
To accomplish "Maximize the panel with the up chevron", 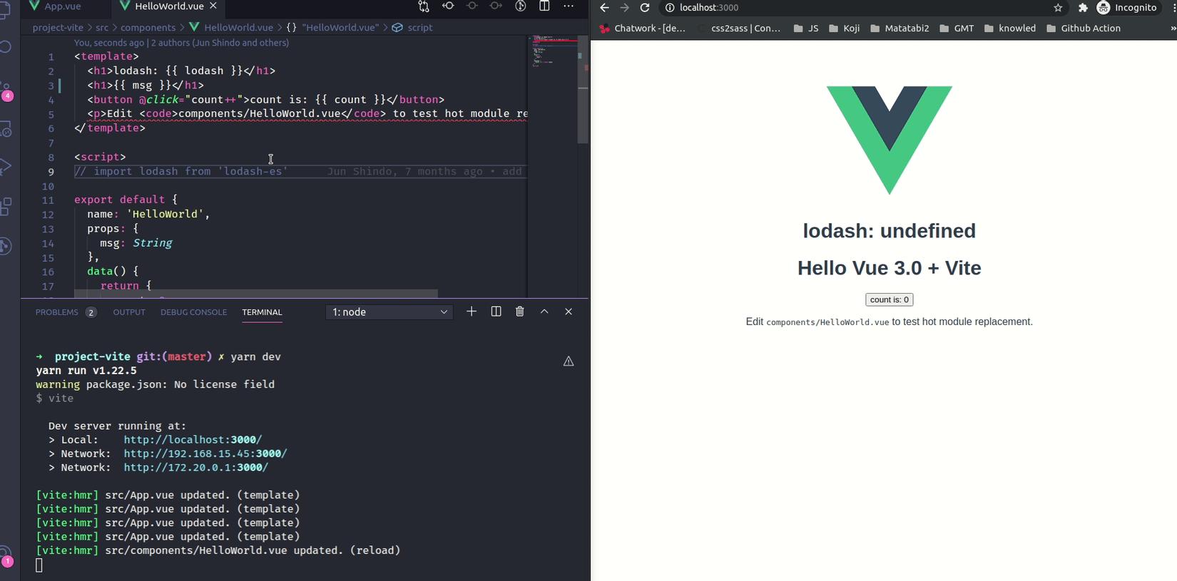I will tap(544, 312).
